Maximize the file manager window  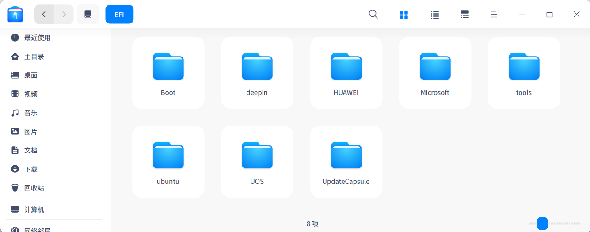[549, 15]
